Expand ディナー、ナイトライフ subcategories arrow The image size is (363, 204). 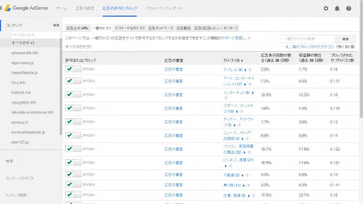234,125
